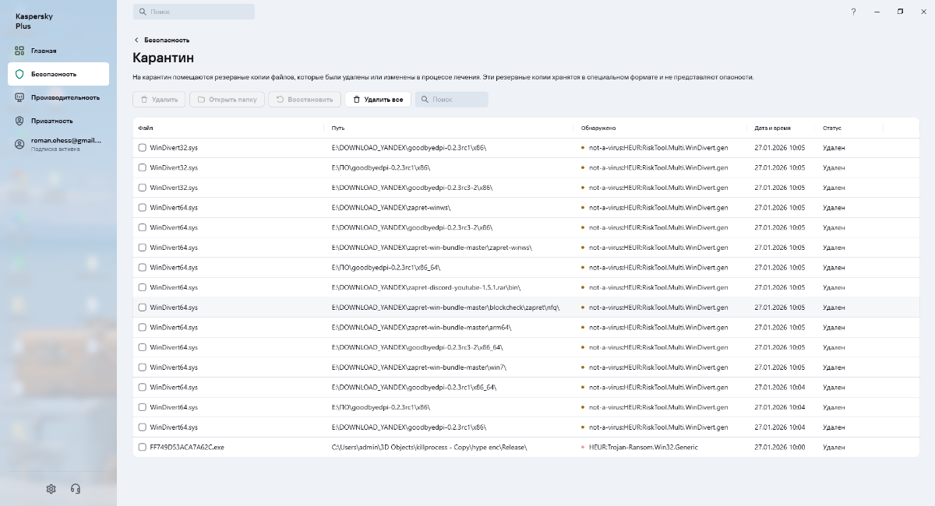Click the Главная dashboard icon
Image resolution: width=935 pixels, height=506 pixels.
coord(19,51)
